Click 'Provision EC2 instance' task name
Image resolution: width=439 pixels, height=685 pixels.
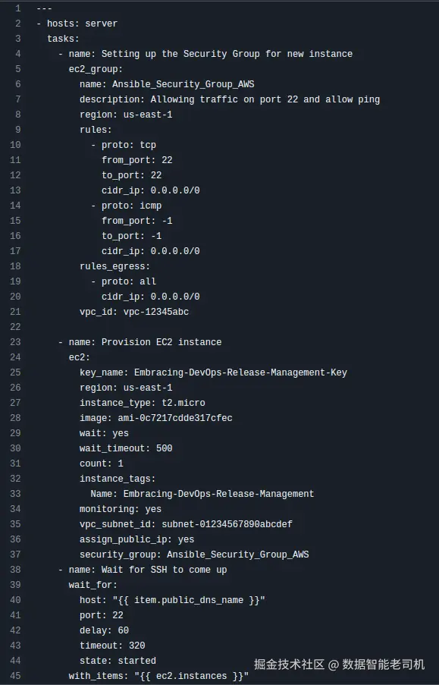coord(161,342)
